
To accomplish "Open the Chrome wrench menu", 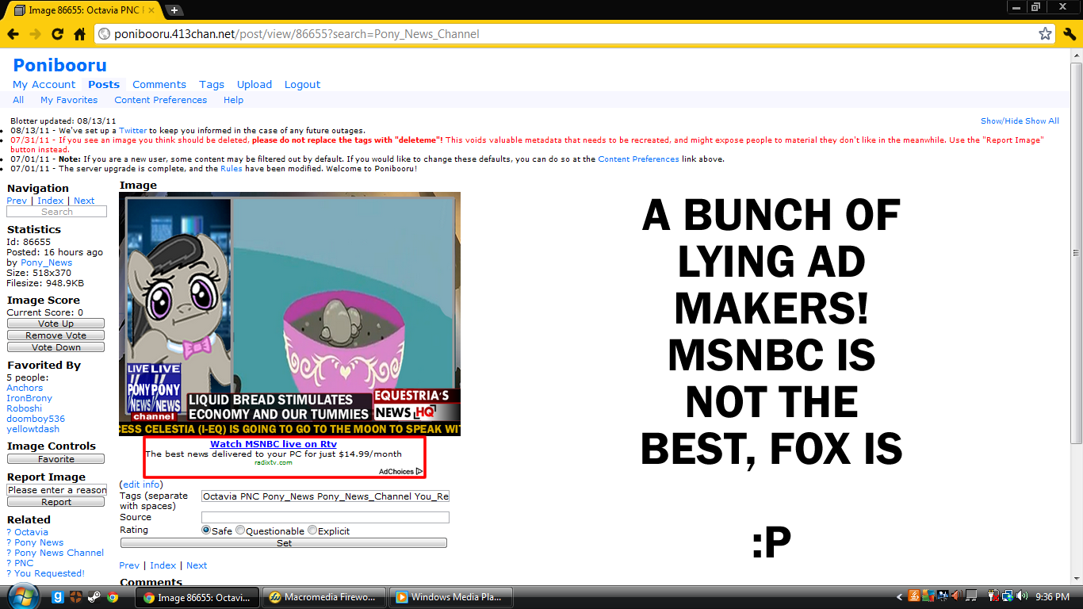I will 1070,34.
